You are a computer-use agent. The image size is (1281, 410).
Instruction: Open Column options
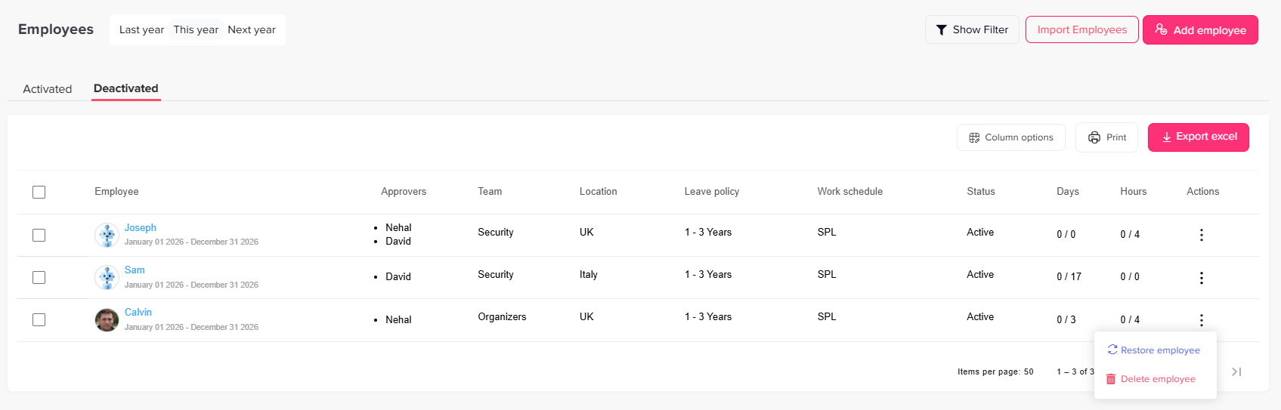[x=1011, y=137]
